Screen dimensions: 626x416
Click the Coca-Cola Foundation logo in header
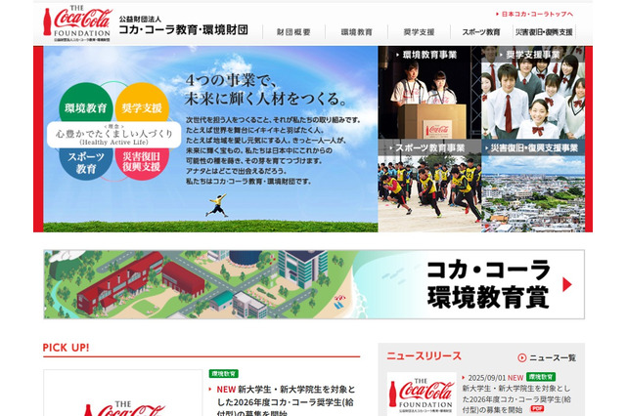[77, 23]
